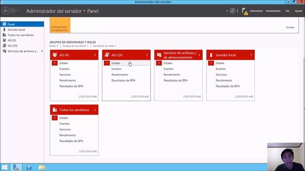The height and width of the screenshot is (171, 305).
Task: Click Rendimiento in the AD DS tile
Action: tap(68, 80)
